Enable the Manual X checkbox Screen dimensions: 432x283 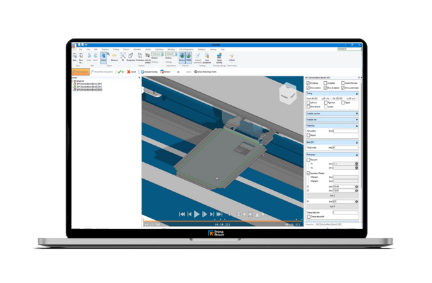click(x=309, y=160)
